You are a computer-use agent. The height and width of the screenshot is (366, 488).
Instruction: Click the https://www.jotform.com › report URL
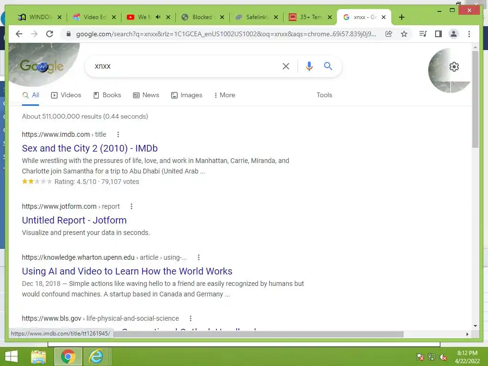coord(71,206)
